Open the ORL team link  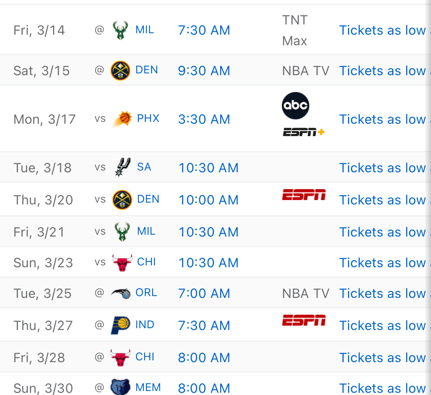(146, 293)
